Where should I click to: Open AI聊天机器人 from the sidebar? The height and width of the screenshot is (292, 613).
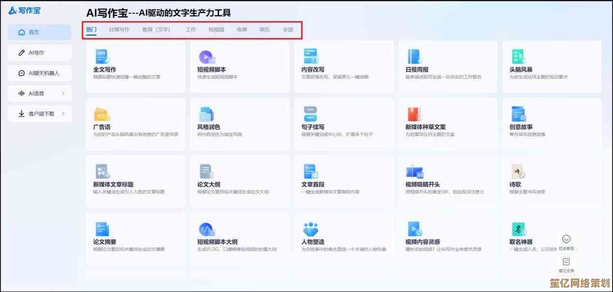click(40, 73)
